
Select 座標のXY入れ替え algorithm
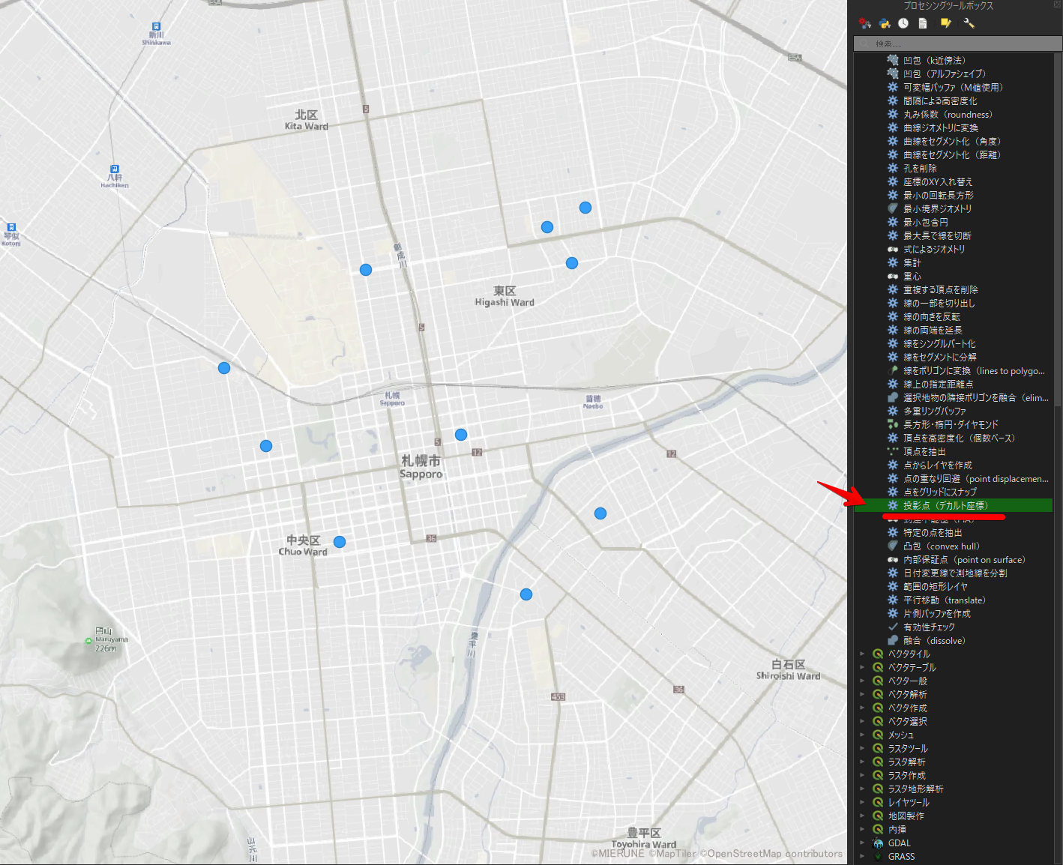pyautogui.click(x=938, y=181)
